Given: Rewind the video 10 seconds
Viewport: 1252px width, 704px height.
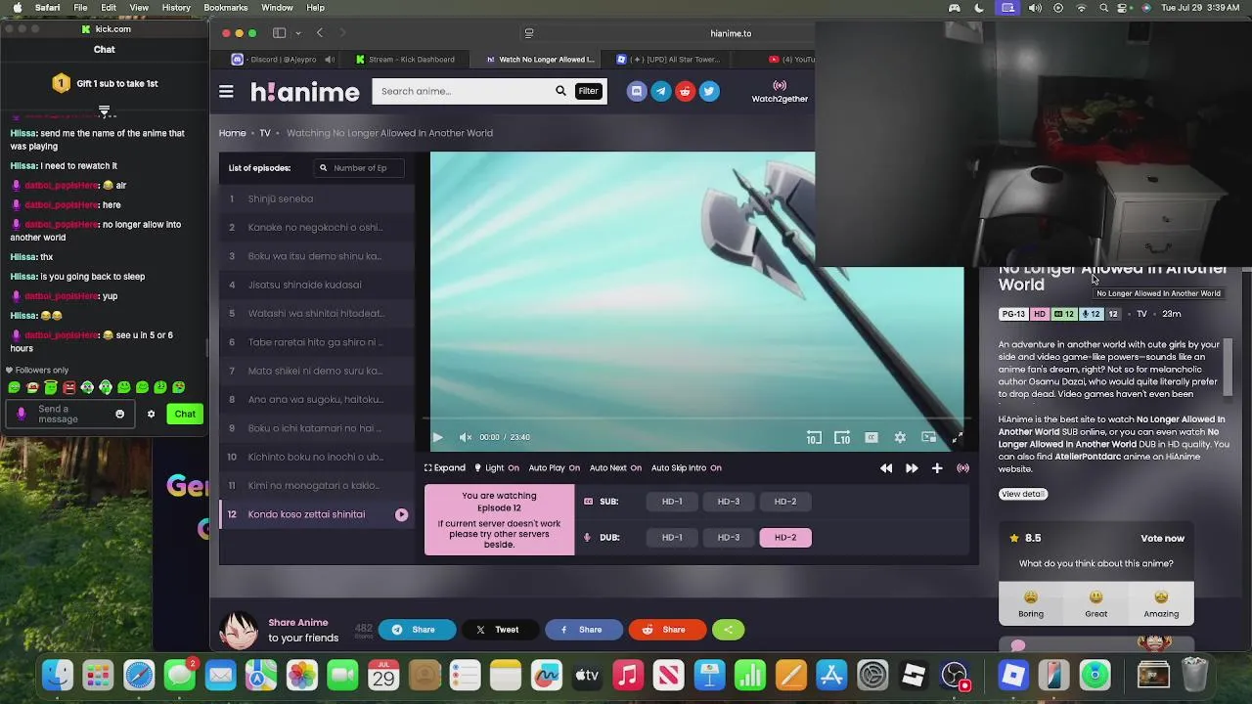Looking at the screenshot, I should (x=814, y=437).
